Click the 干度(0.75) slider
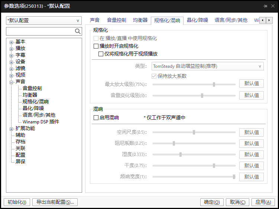This screenshot has height=209, width=279. [x=194, y=166]
